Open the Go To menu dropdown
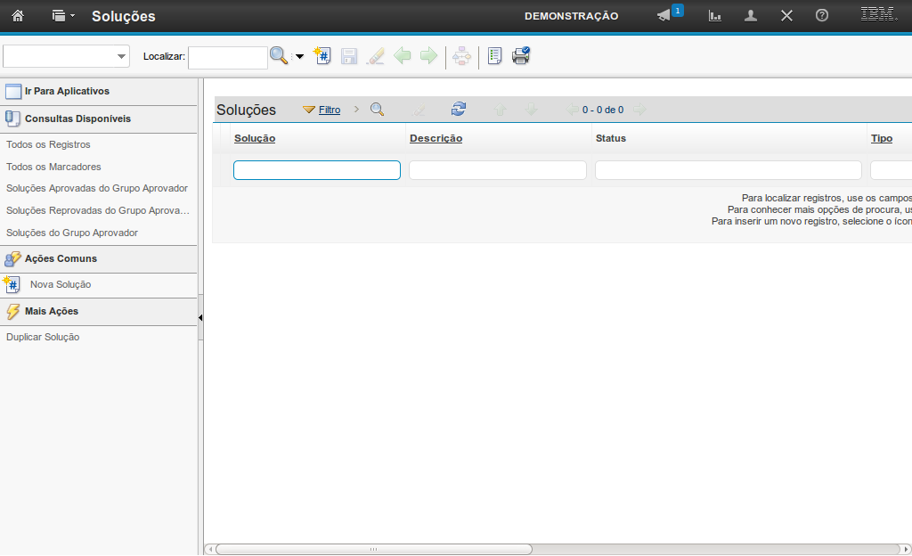This screenshot has width=912, height=556. coord(63,16)
